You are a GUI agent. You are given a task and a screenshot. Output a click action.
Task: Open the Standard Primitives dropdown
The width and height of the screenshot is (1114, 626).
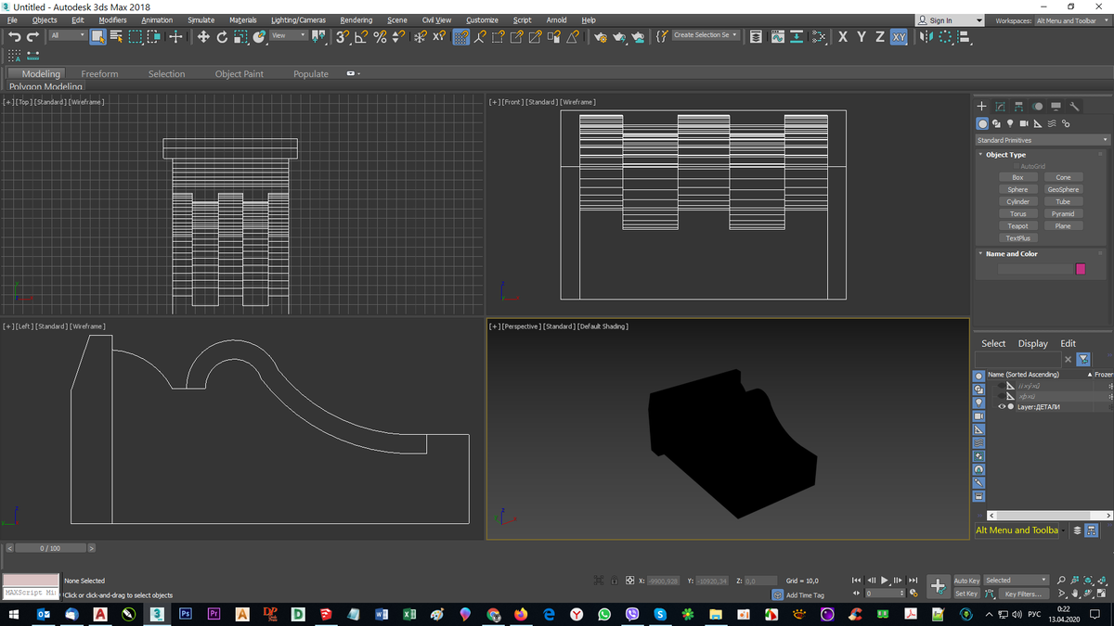[x=1041, y=140]
